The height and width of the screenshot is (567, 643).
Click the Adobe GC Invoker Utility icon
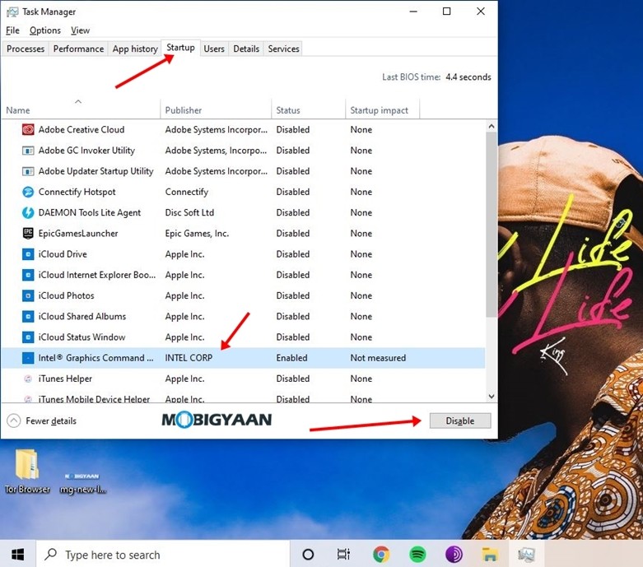[28, 151]
